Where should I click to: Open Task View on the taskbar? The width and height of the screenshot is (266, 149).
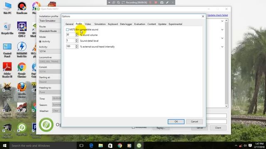coord(81,145)
